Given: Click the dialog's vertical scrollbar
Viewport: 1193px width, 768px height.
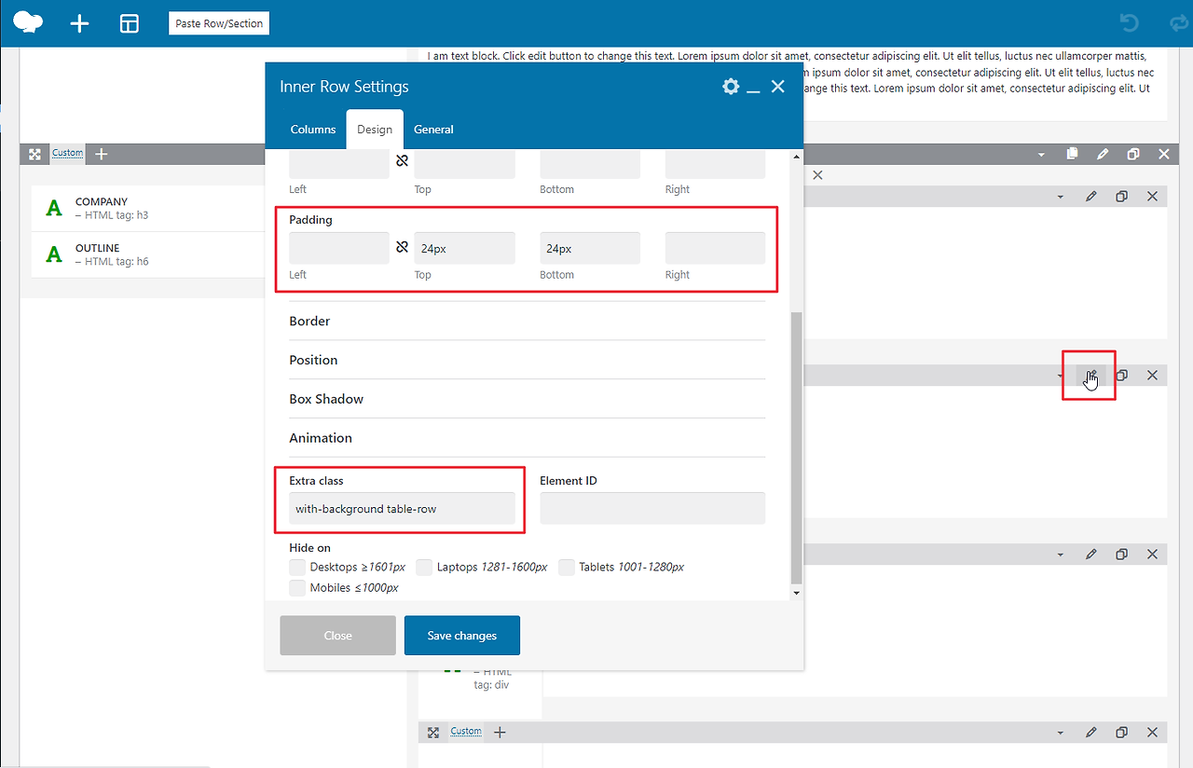Looking at the screenshot, I should coord(795,447).
